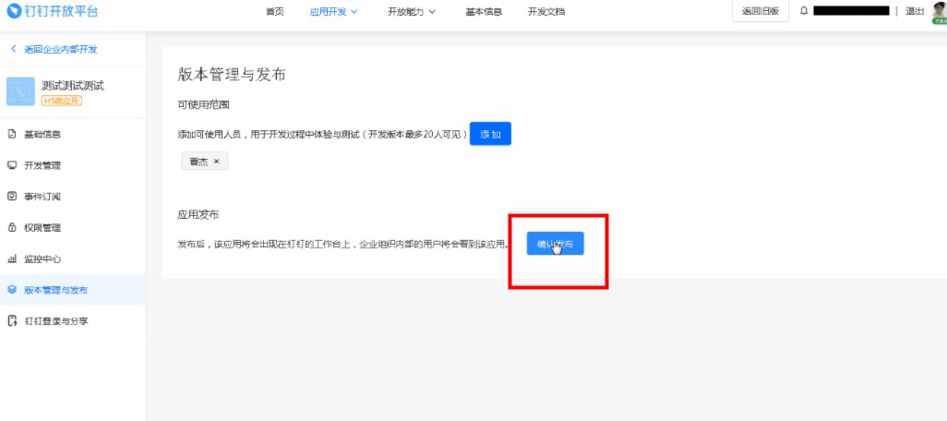Screen dimensions: 947x421
Task: Click the 开发管理 monitor icon
Action: [12, 165]
